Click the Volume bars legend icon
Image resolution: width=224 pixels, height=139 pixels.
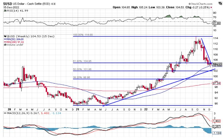(4, 45)
